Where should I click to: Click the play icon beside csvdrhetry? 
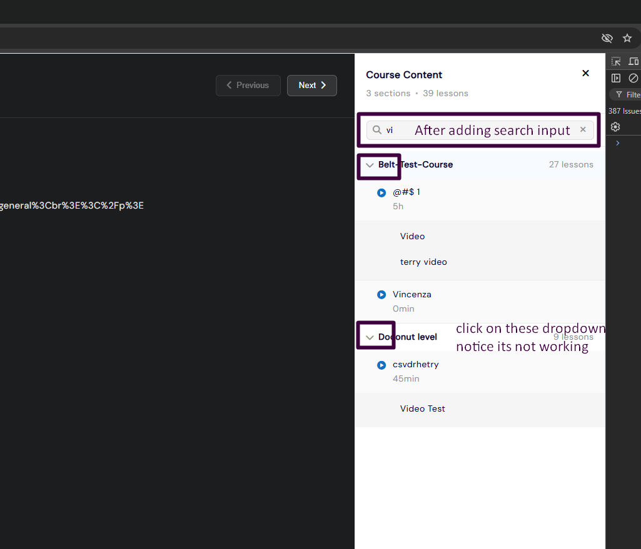tap(381, 365)
